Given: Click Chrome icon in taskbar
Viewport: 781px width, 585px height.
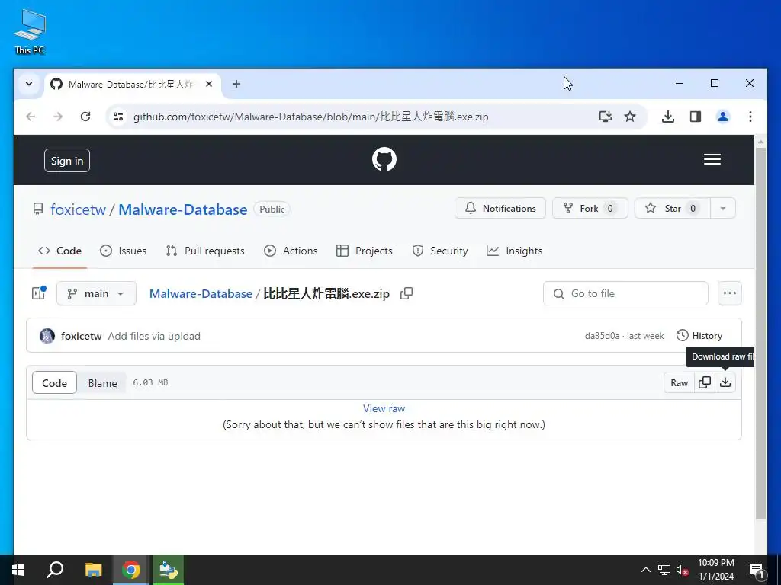Looking at the screenshot, I should (130, 570).
